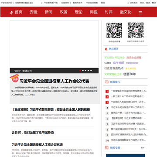This screenshot has height=157, width=157.
Task: Click the ranking icon beside 新闻排行
Action: 107,82
